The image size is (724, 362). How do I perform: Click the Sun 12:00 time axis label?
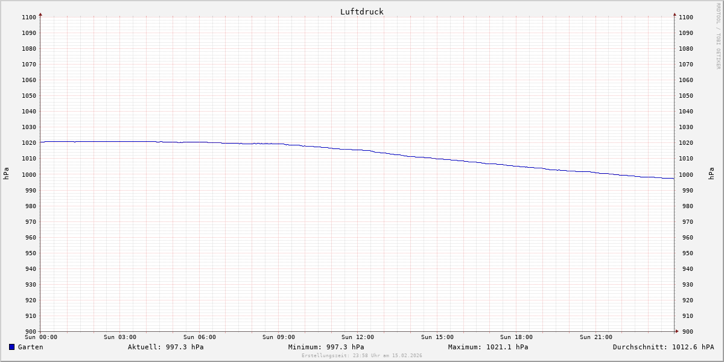point(358,337)
